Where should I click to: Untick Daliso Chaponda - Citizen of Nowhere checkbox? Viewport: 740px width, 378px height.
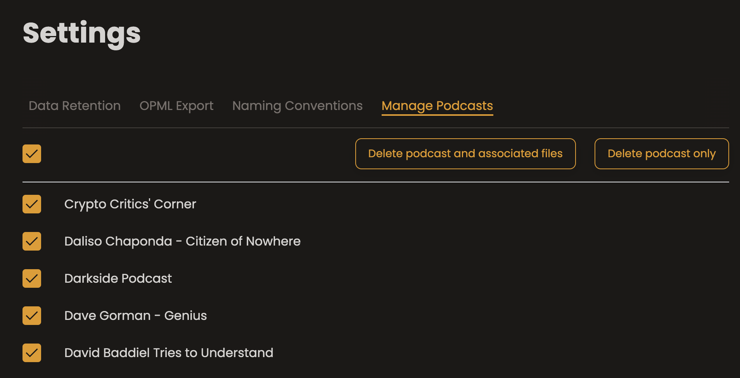pos(32,241)
